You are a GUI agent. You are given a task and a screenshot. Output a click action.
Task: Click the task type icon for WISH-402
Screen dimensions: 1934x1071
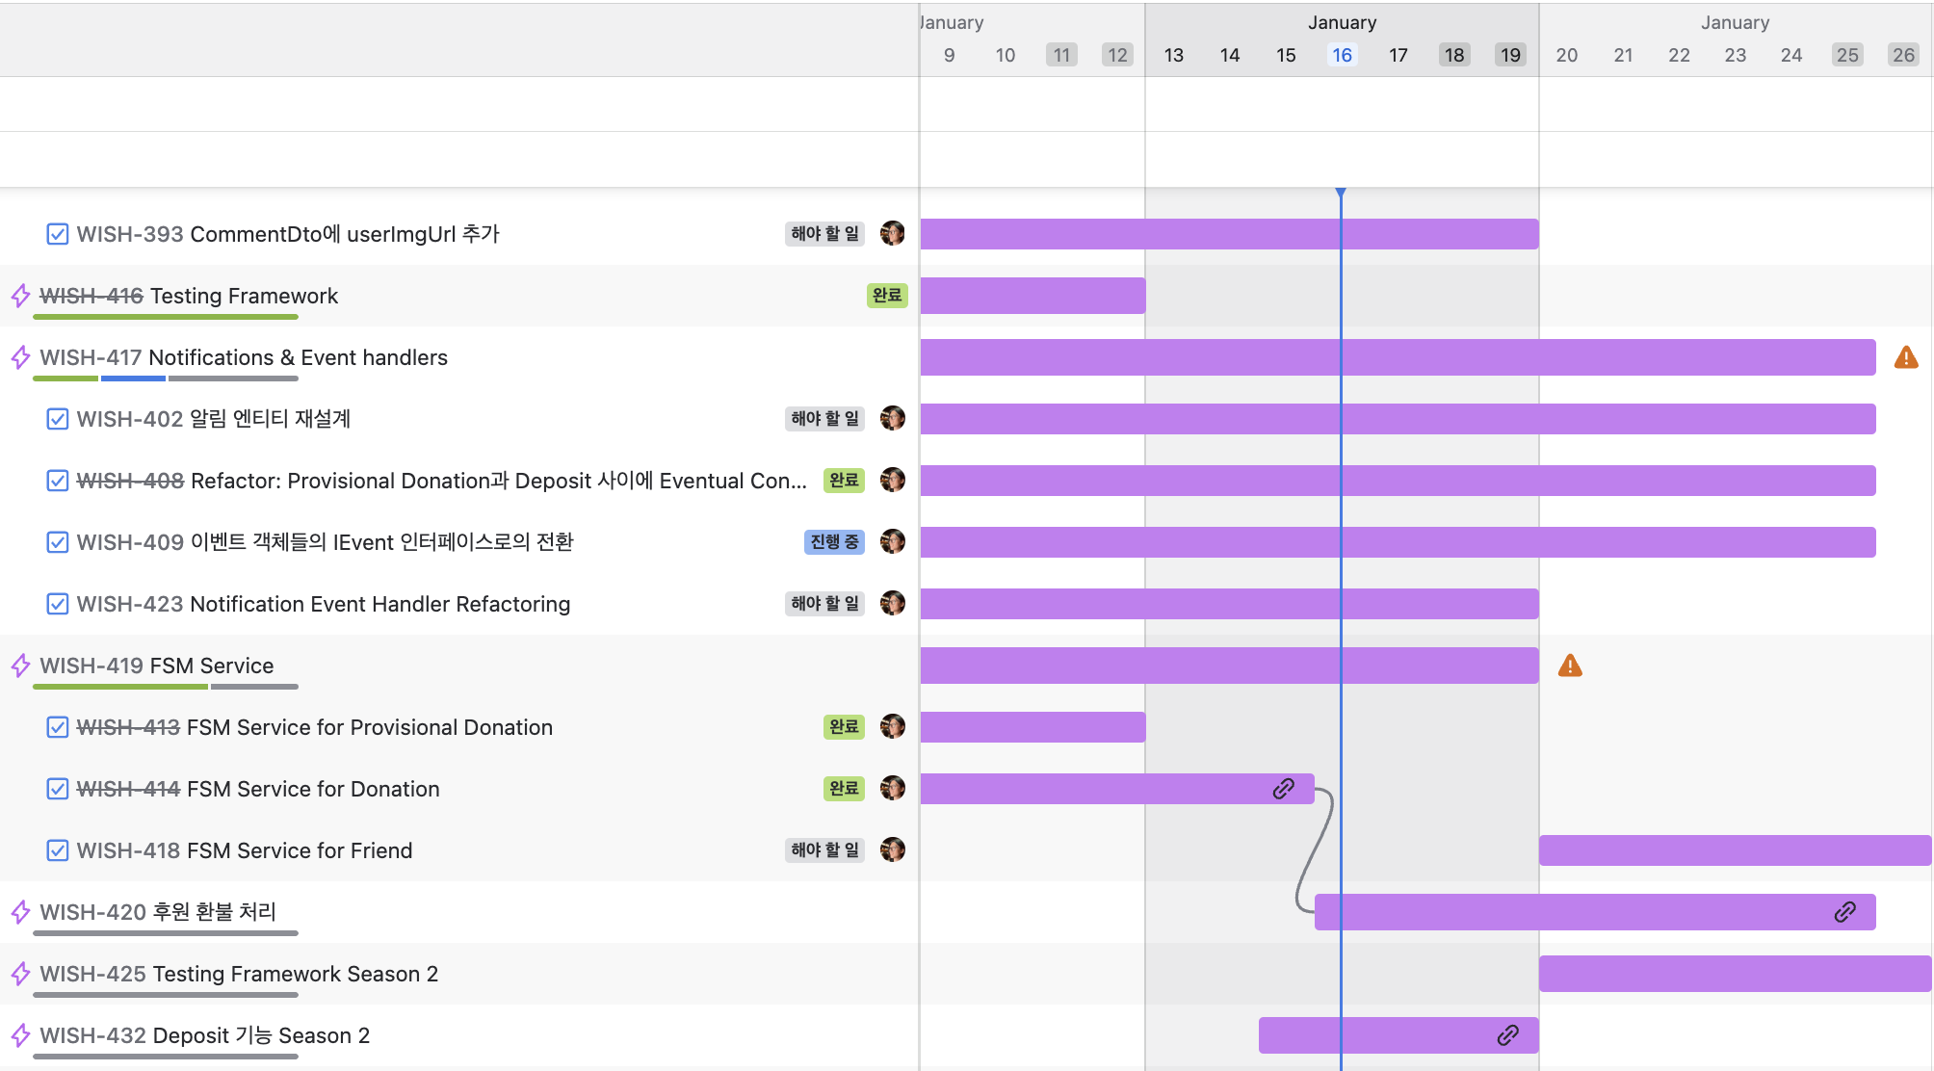(58, 419)
